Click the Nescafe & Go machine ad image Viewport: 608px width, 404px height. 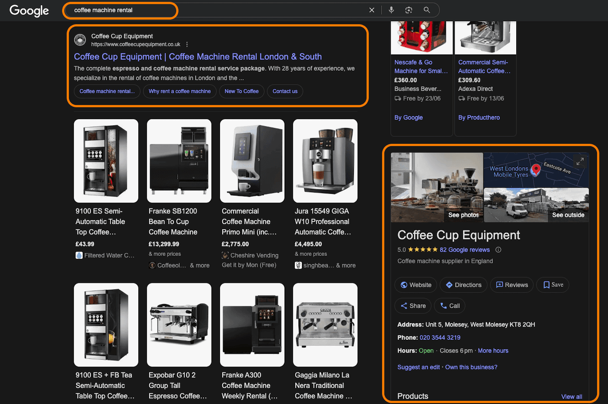[x=422, y=37]
